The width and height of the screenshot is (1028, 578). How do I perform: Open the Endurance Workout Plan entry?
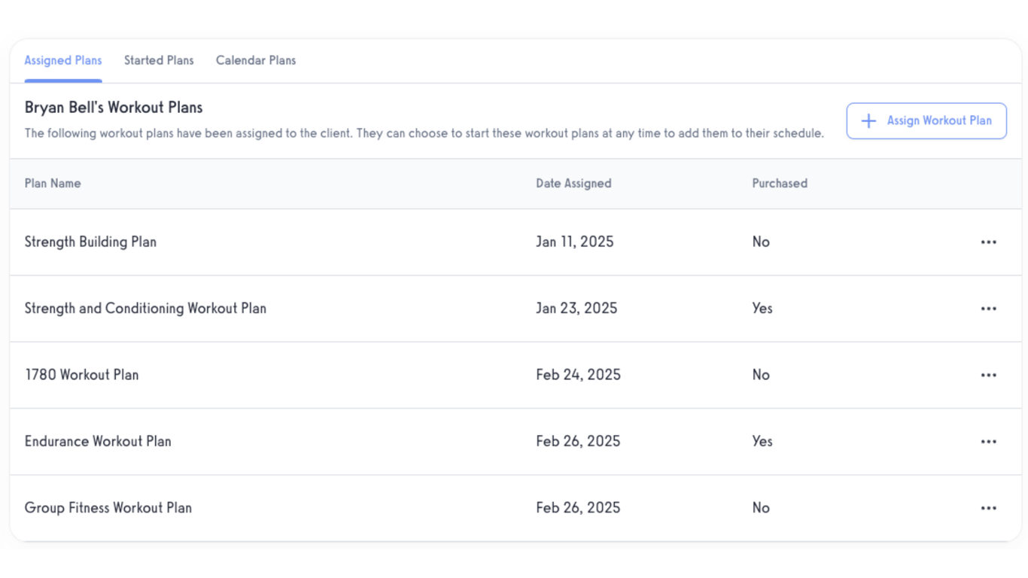pos(98,442)
